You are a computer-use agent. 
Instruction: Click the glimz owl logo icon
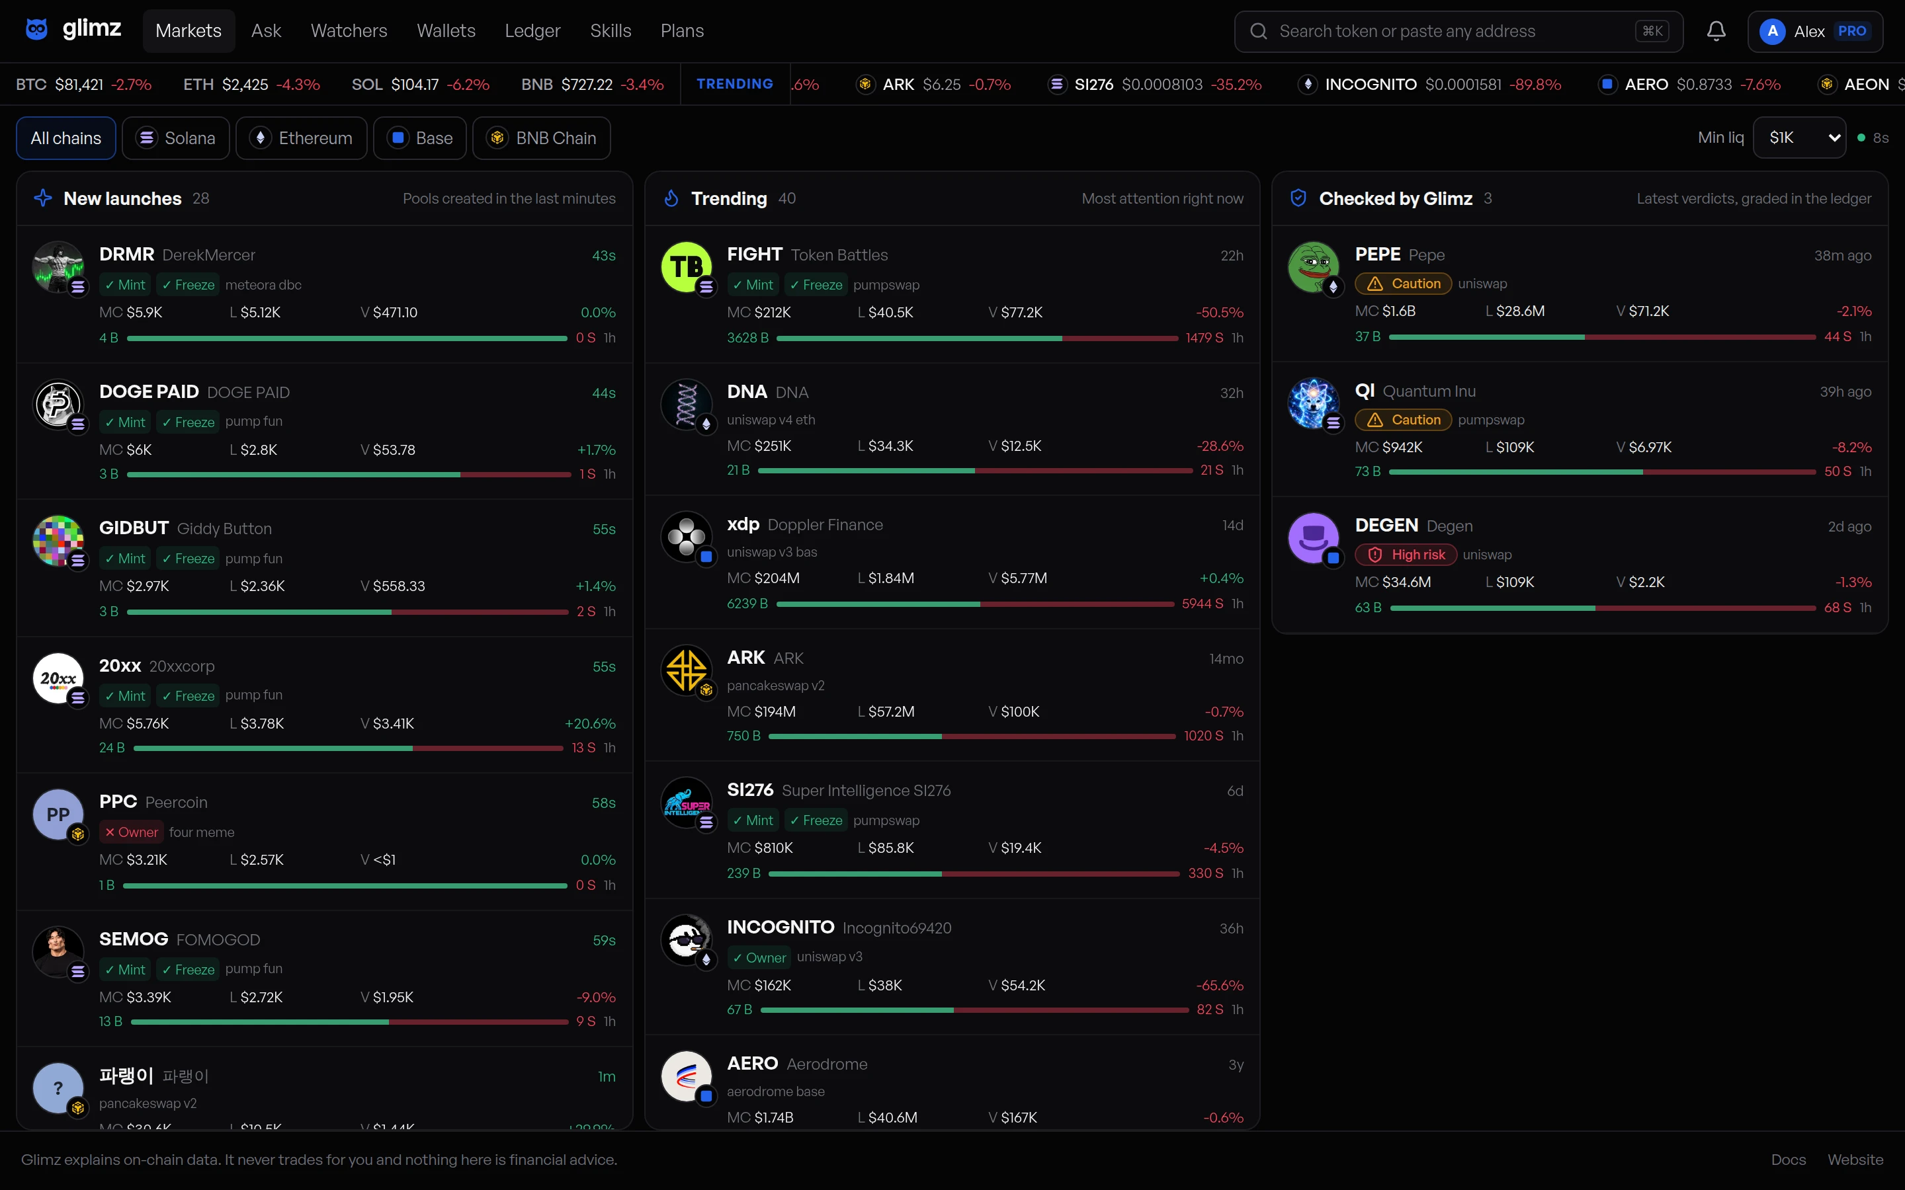click(x=36, y=30)
